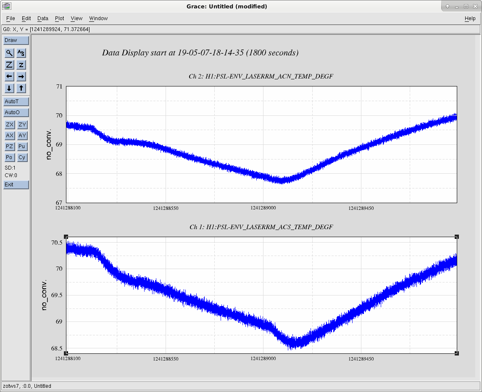Viewport: 482px width, 392px height.
Task: Click the small z zoom-out button
Action: 21,65
